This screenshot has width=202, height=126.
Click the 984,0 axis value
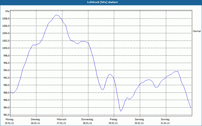[6, 108]
